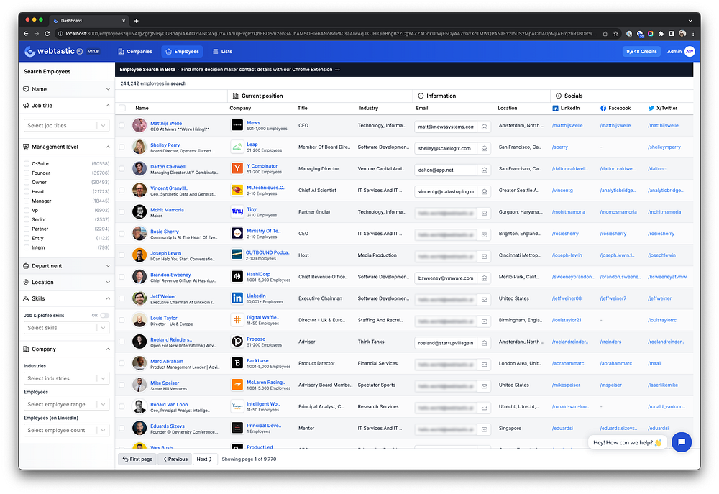
Task: Collapse the Management level section
Action: coord(66,147)
